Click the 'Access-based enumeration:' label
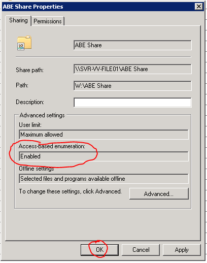Screen dimensions: 207x263 point(52,146)
